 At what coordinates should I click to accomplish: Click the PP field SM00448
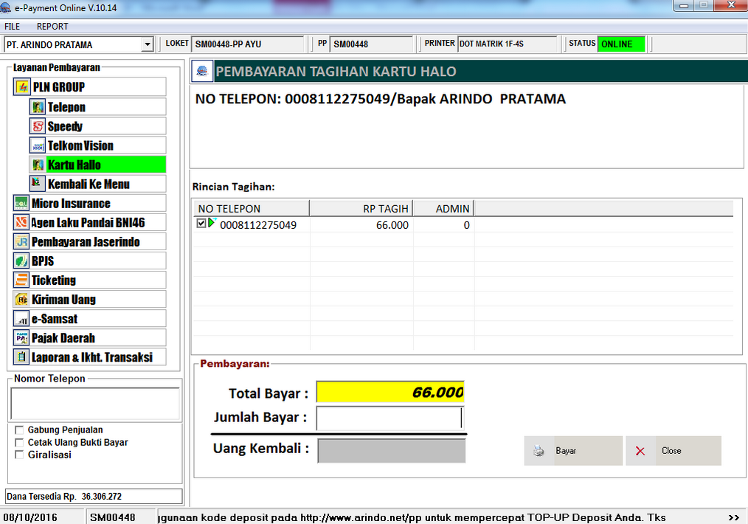(370, 44)
